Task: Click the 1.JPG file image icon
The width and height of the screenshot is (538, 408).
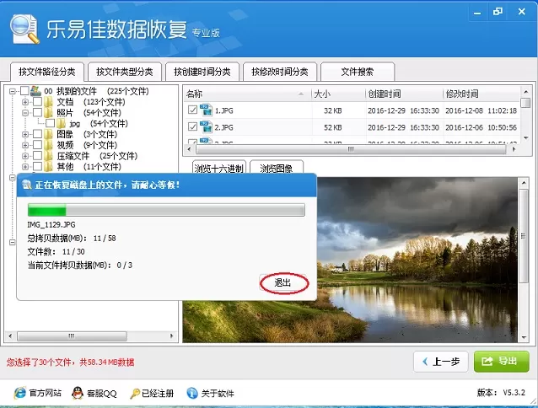Action: click(x=206, y=110)
